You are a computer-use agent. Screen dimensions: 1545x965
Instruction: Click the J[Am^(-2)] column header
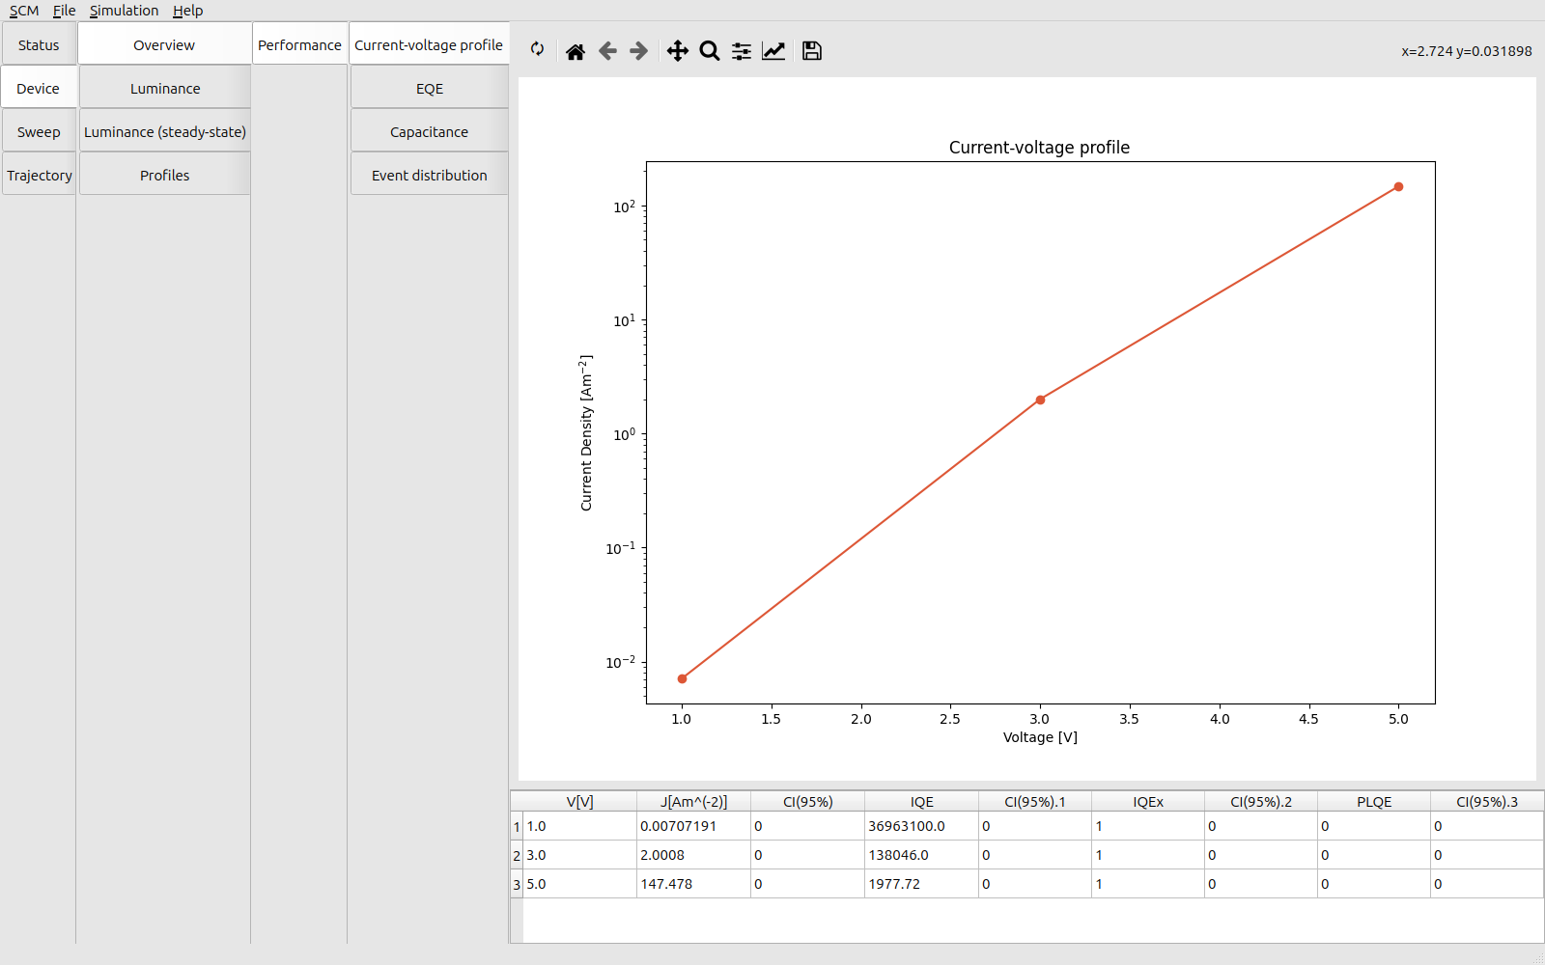pos(693,802)
